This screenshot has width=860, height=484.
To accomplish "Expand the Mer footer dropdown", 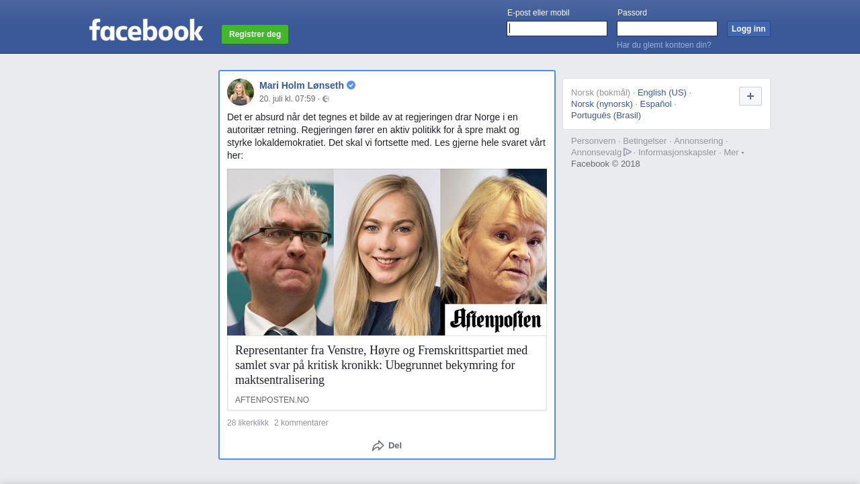I will pyautogui.click(x=734, y=153).
